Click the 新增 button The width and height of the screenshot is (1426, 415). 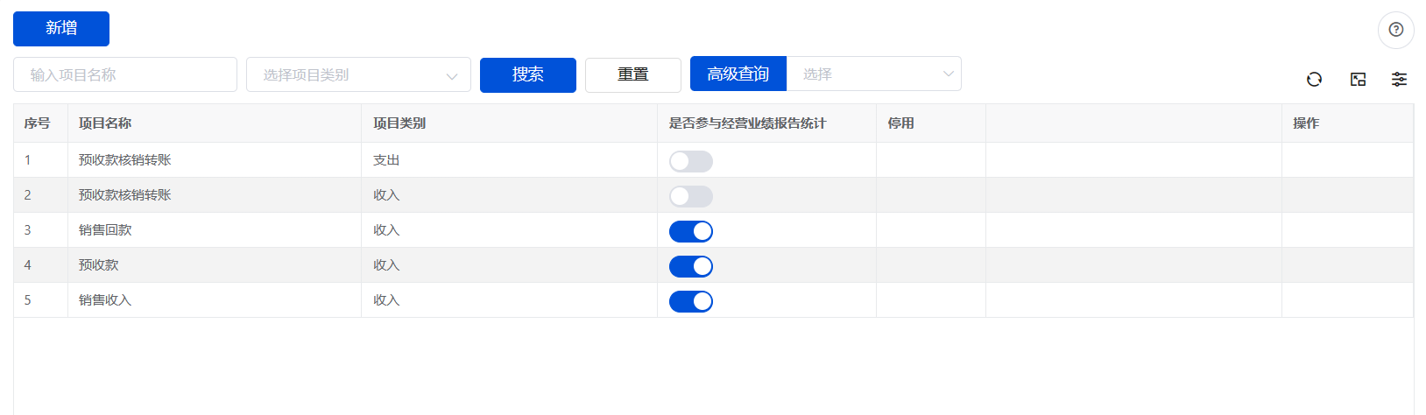click(x=61, y=29)
